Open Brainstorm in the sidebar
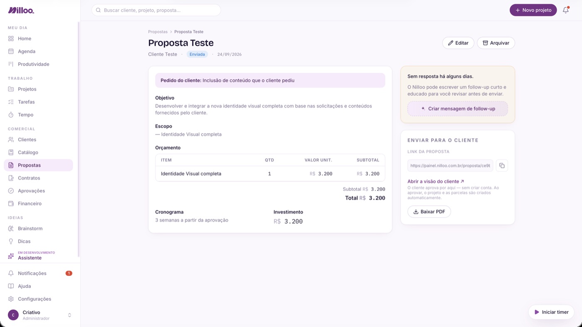 pos(38,229)
